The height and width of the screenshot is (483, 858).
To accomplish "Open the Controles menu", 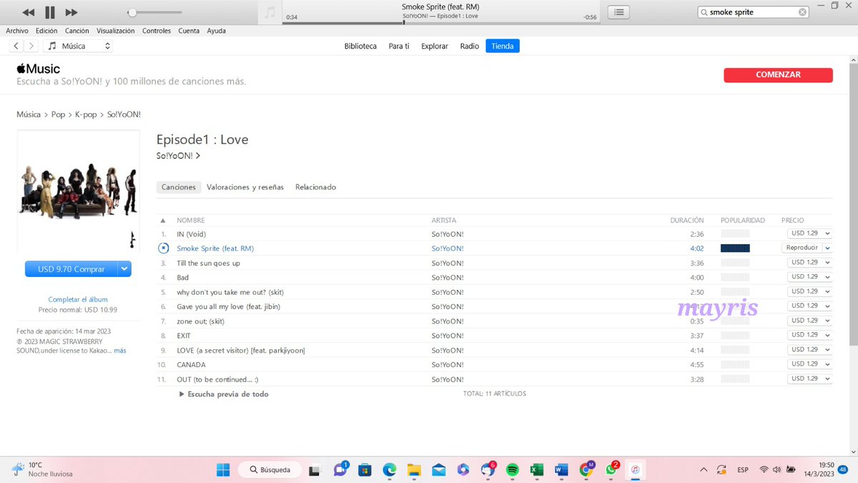I will (157, 31).
